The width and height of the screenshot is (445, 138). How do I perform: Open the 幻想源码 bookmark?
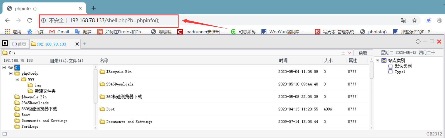(x=243, y=32)
